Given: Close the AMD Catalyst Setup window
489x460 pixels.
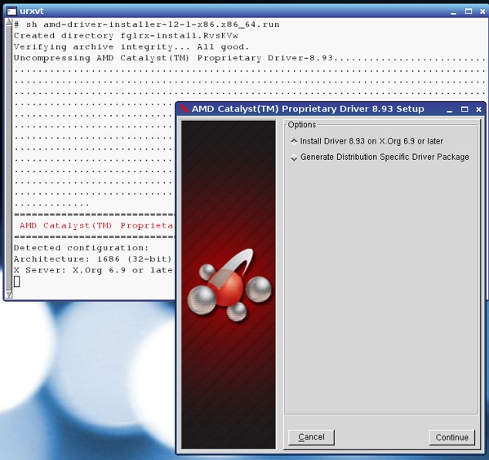Looking at the screenshot, I should pyautogui.click(x=478, y=109).
